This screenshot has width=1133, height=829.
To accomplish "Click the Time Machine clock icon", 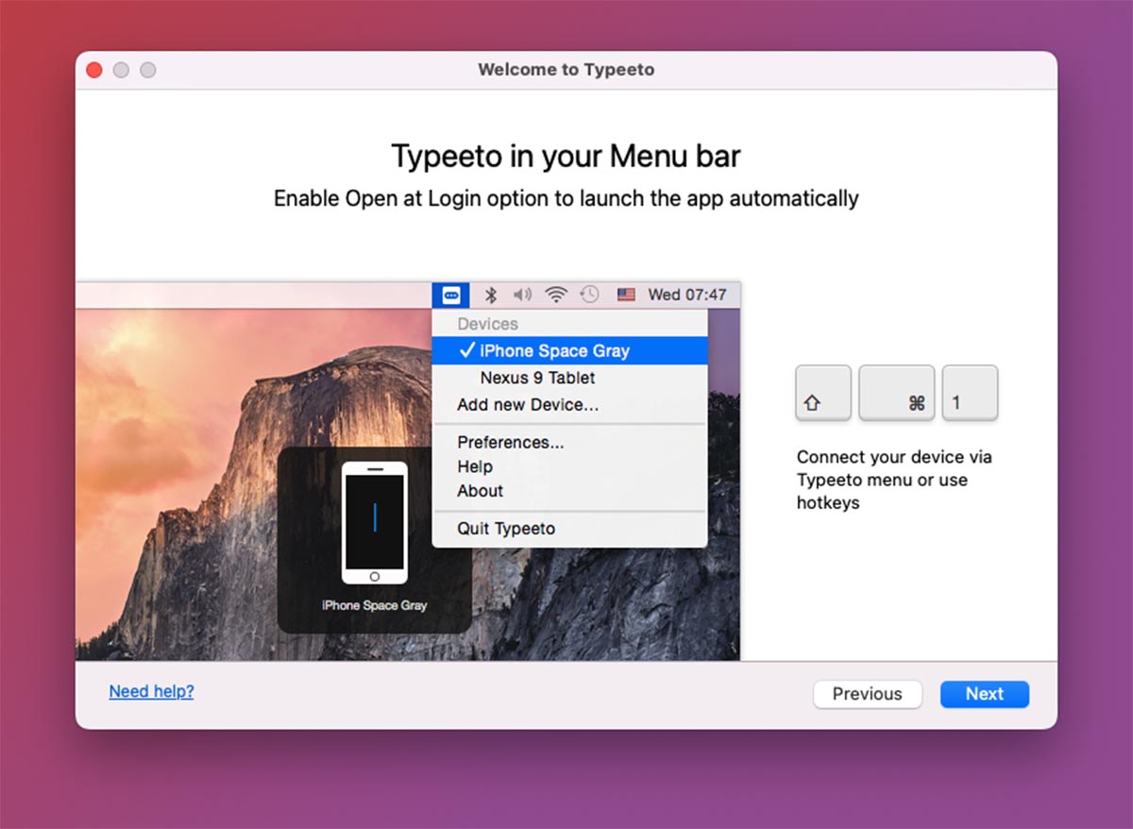I will pyautogui.click(x=589, y=295).
